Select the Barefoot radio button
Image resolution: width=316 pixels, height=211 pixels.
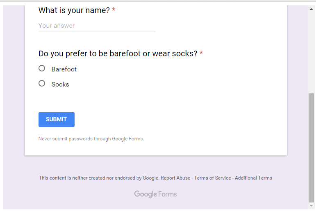(x=42, y=69)
